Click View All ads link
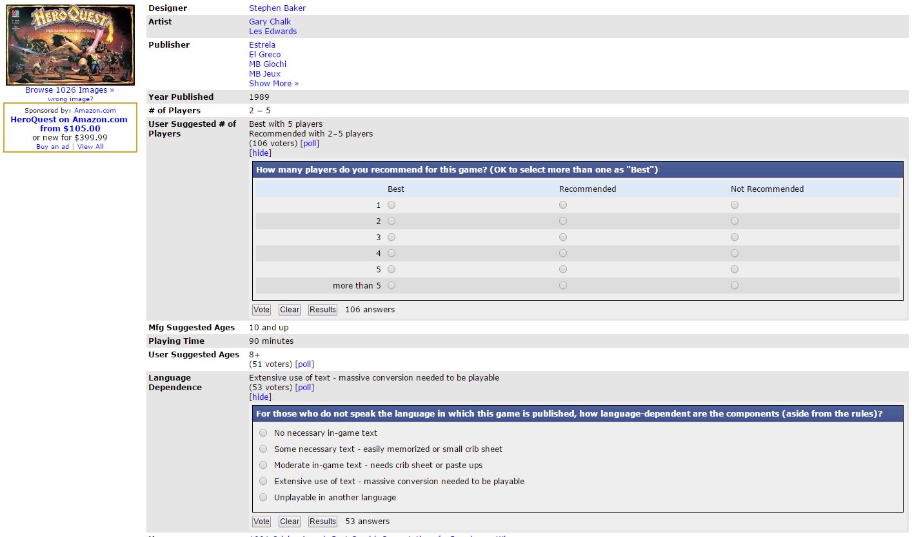The image size is (912, 537). 90,147
